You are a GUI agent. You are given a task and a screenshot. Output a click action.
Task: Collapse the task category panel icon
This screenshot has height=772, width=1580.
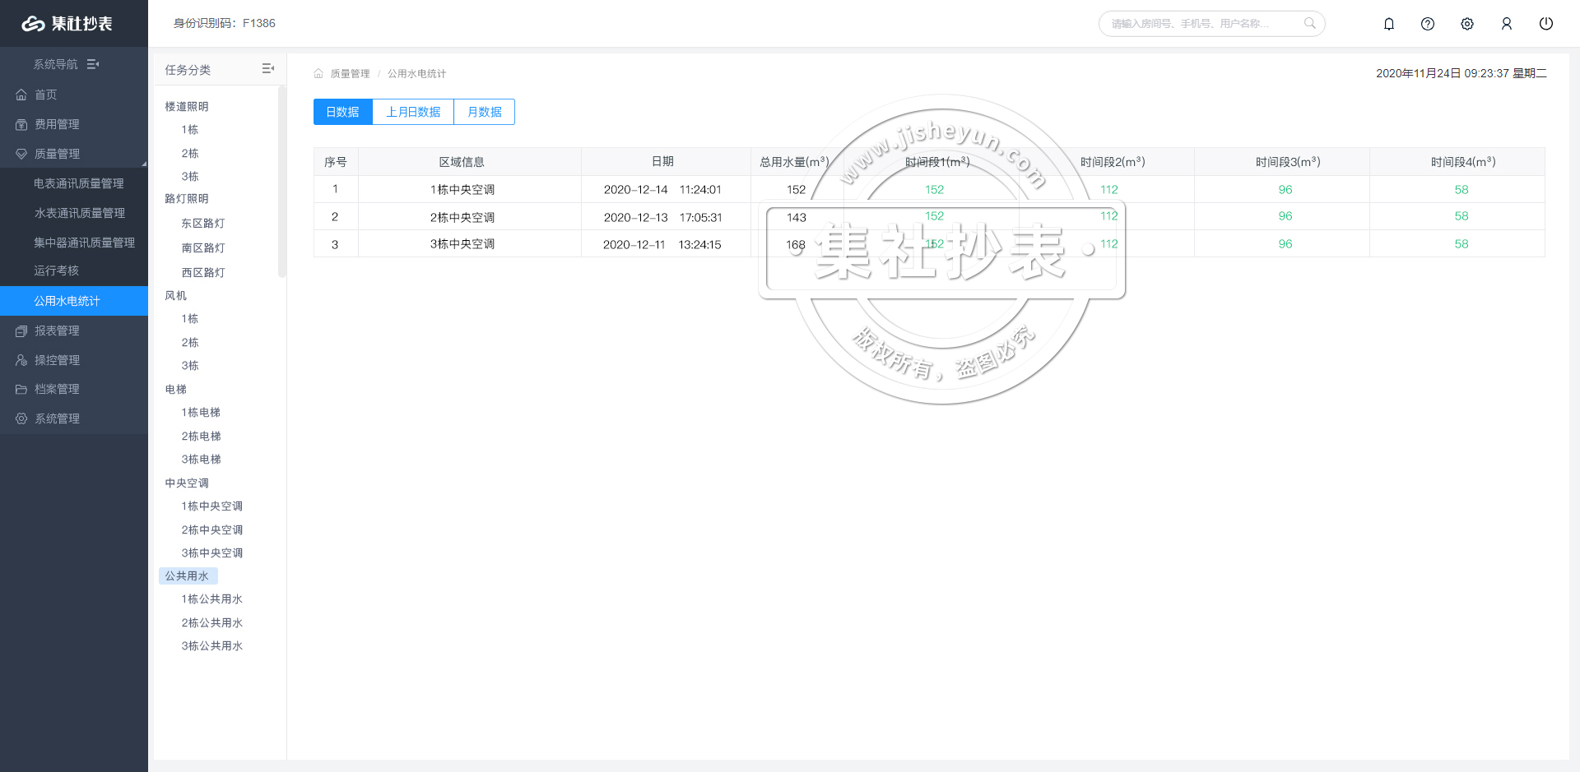click(x=267, y=69)
